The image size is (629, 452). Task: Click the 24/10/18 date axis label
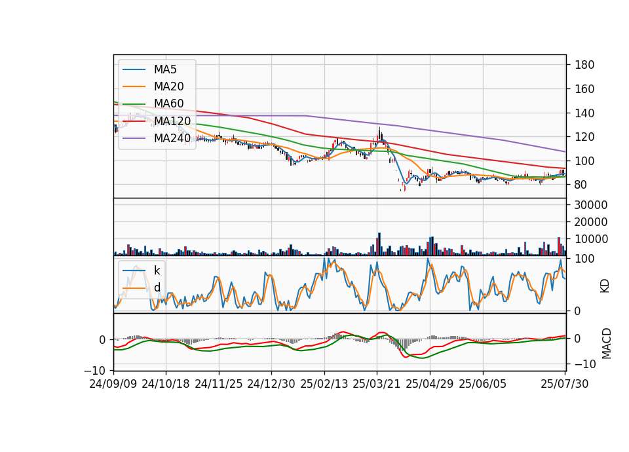[x=166, y=384]
